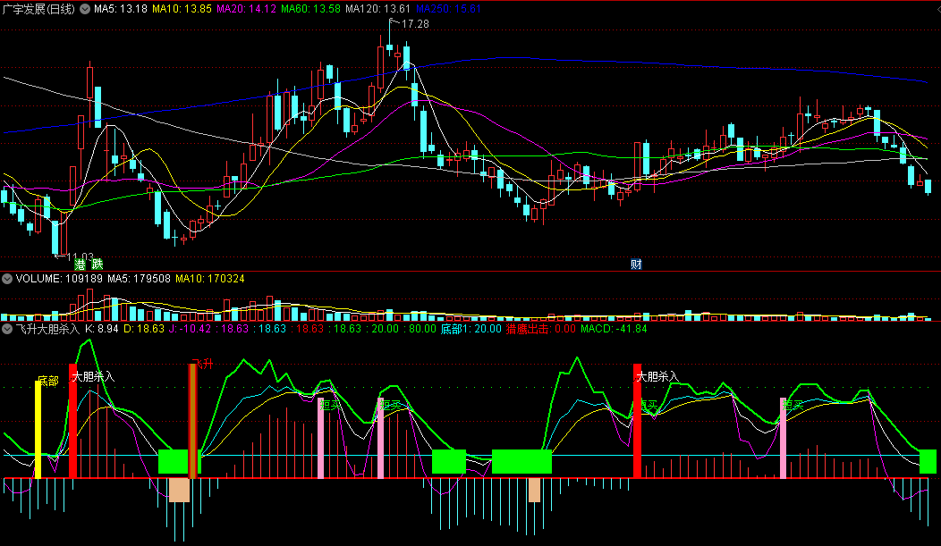Click the magenta MA20: 14.12 label
The width and height of the screenshot is (941, 546).
pyautogui.click(x=246, y=9)
